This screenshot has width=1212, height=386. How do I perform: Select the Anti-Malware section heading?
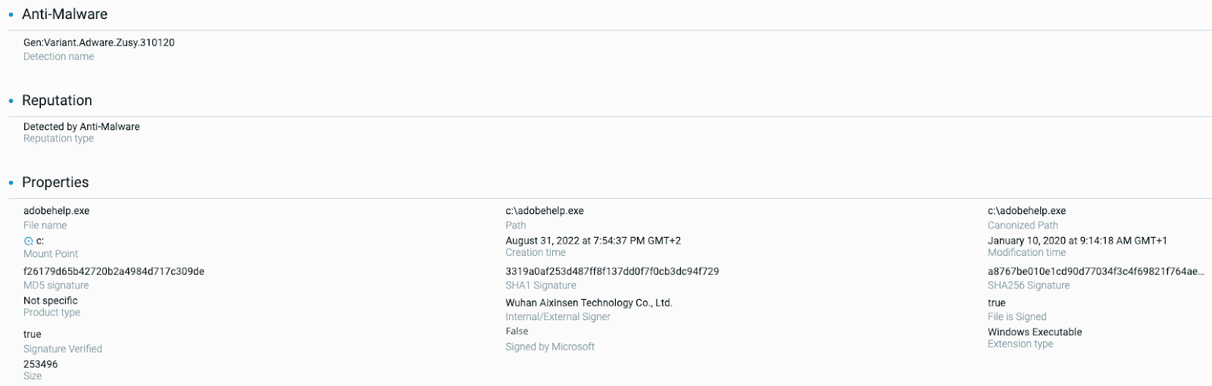(x=64, y=14)
